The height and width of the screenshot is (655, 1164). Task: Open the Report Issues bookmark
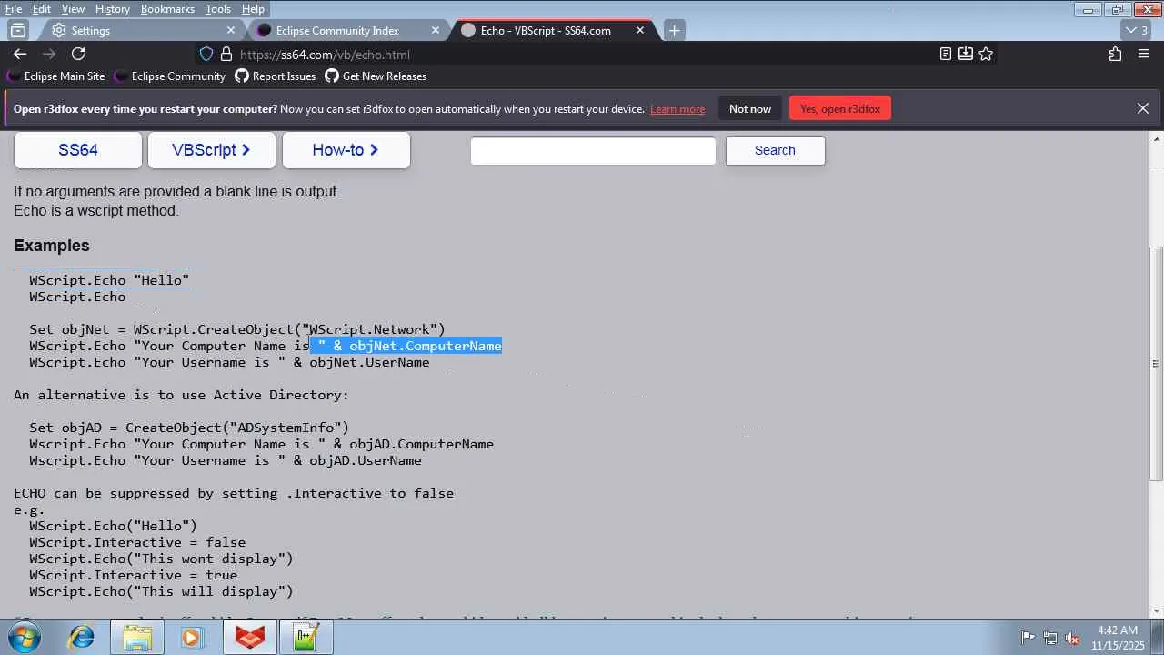pos(276,76)
